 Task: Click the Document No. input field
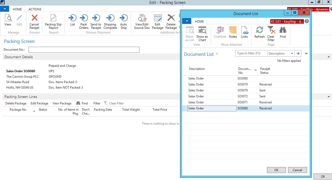click(x=84, y=50)
